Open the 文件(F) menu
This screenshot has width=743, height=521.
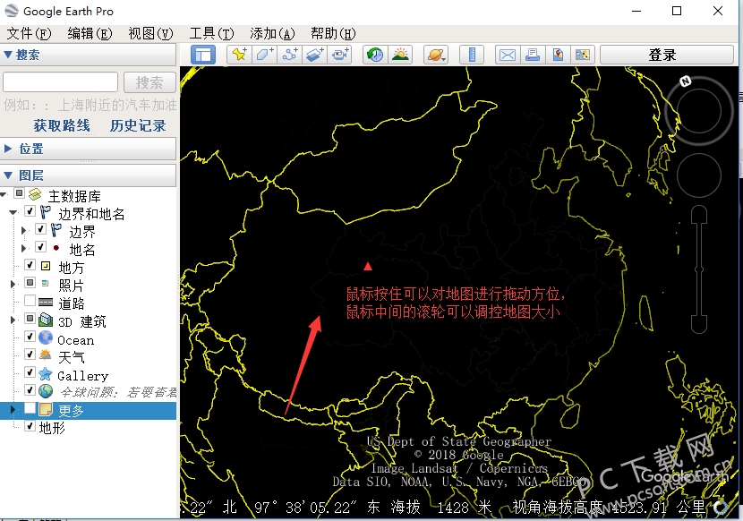(x=29, y=34)
